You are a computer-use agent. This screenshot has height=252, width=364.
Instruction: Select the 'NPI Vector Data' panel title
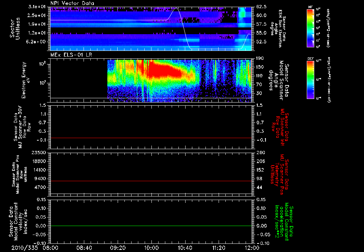click(72, 3)
